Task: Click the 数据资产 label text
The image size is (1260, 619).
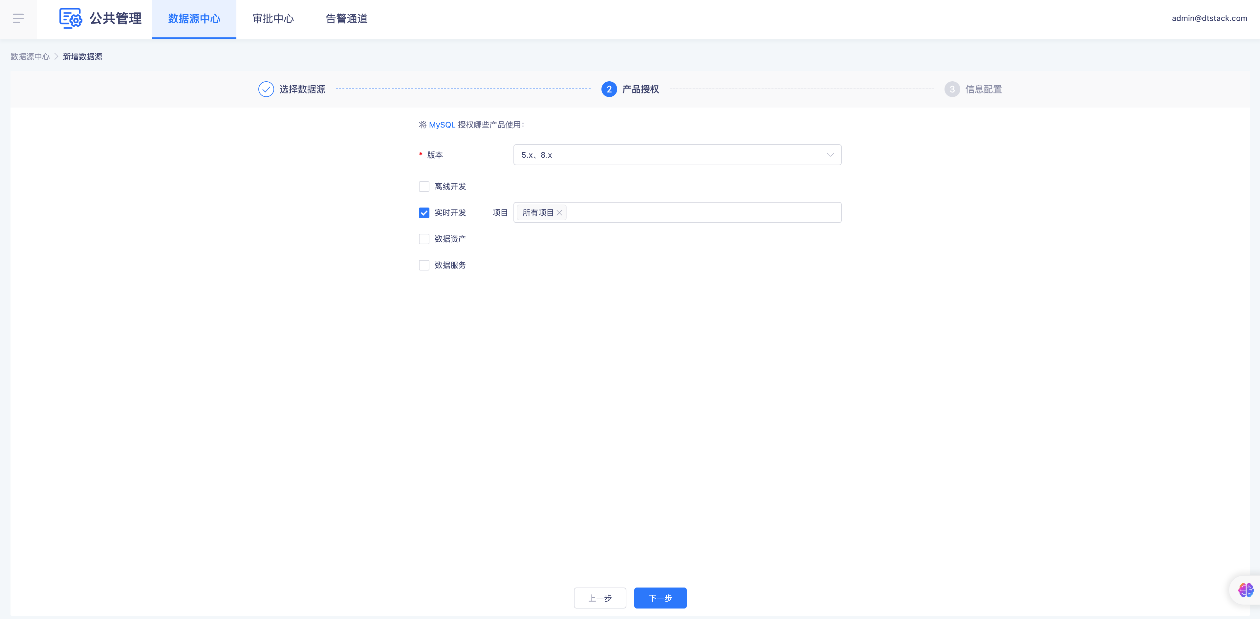Action: click(450, 239)
